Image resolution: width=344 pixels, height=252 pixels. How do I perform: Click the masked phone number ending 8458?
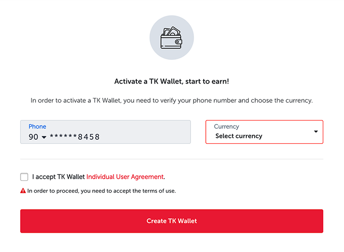pyautogui.click(x=75, y=137)
